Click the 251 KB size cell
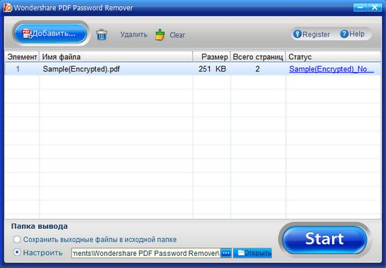This screenshot has width=386, height=268. pyautogui.click(x=212, y=69)
